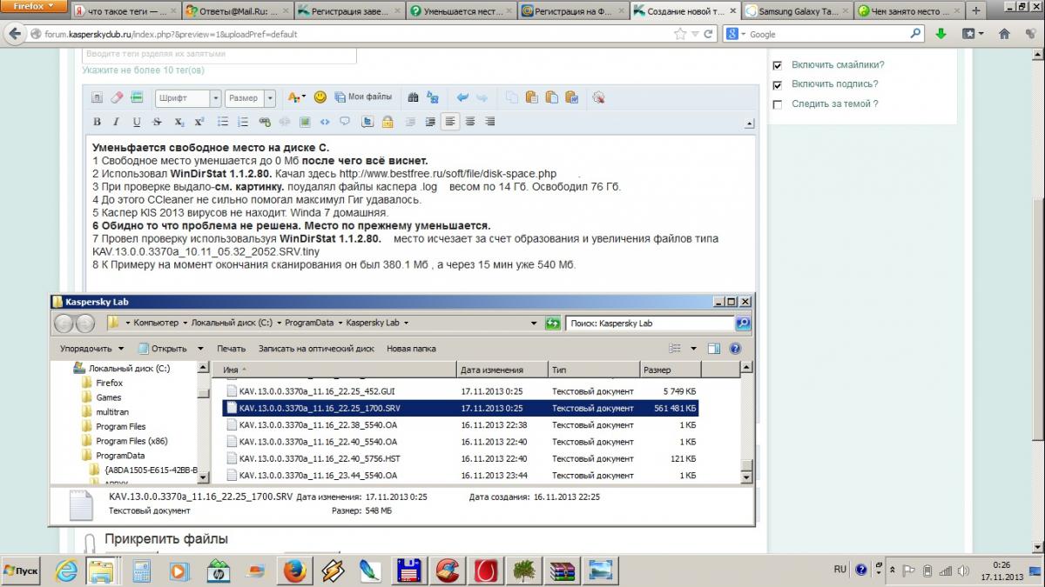This screenshot has width=1045, height=587.
Task: Apply italic formatting in the editor
Action: pyautogui.click(x=117, y=122)
